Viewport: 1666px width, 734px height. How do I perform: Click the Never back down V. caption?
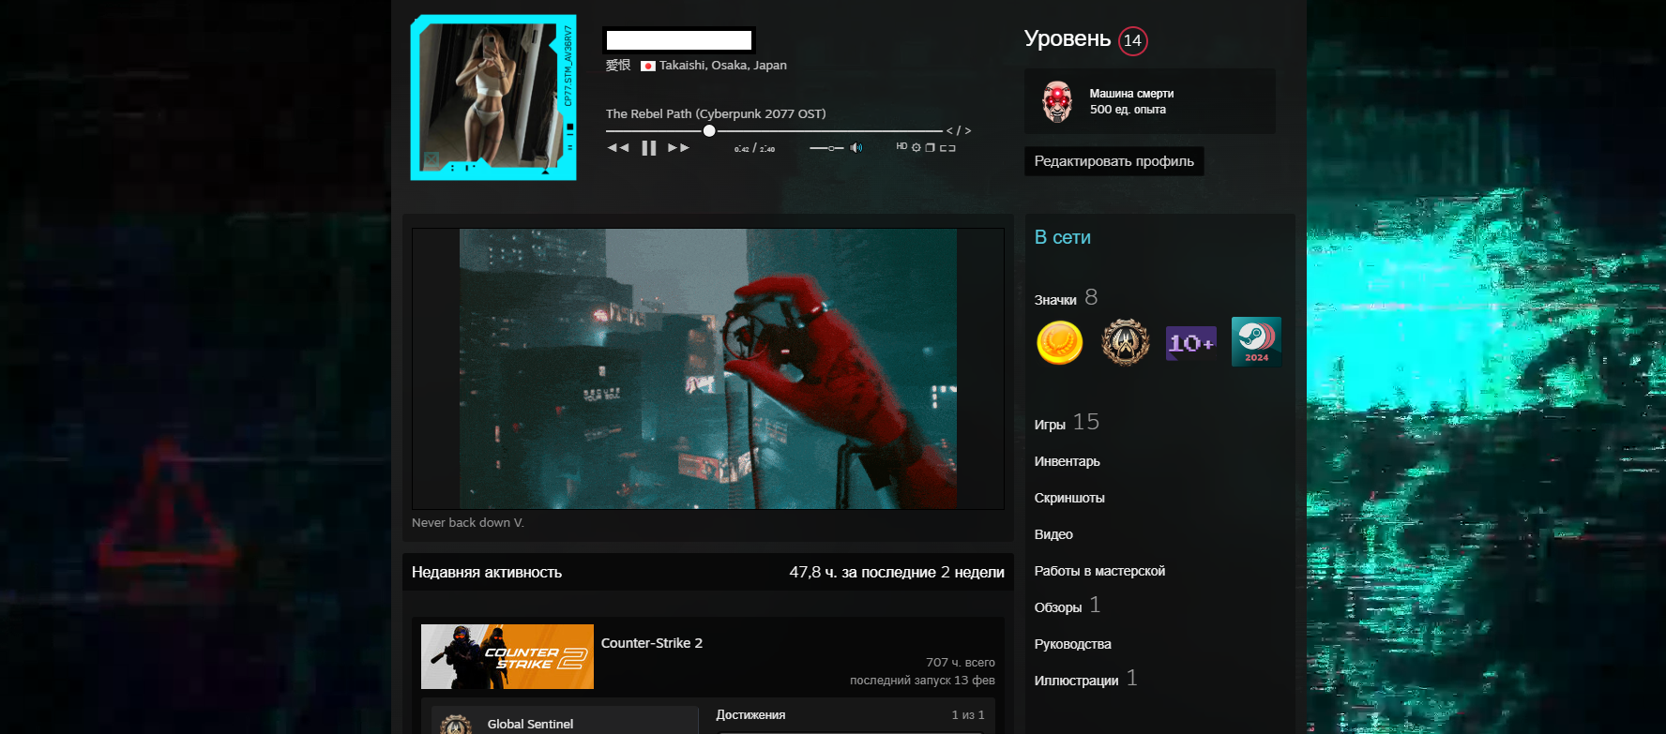coord(468,522)
